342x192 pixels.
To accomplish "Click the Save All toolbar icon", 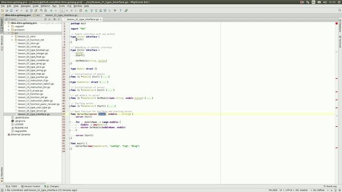I will click(x=7, y=11).
